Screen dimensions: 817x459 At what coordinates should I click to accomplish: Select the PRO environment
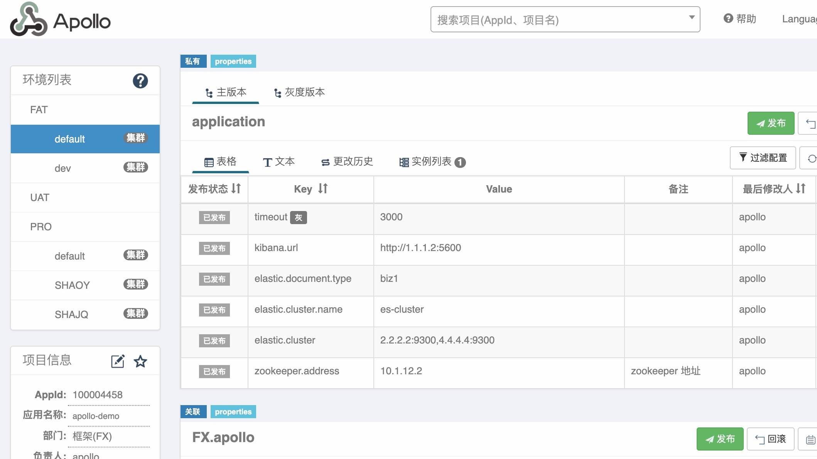click(85, 227)
